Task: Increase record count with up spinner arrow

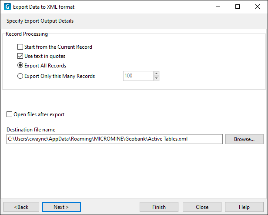Action: tap(156, 74)
